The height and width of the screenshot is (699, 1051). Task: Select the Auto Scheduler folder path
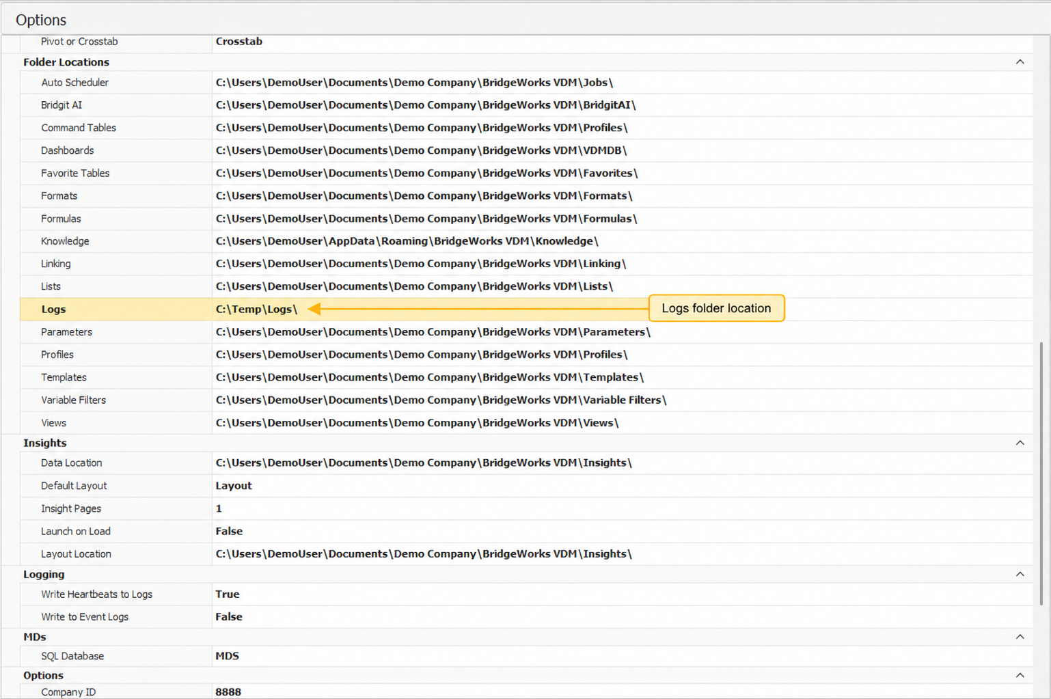414,83
